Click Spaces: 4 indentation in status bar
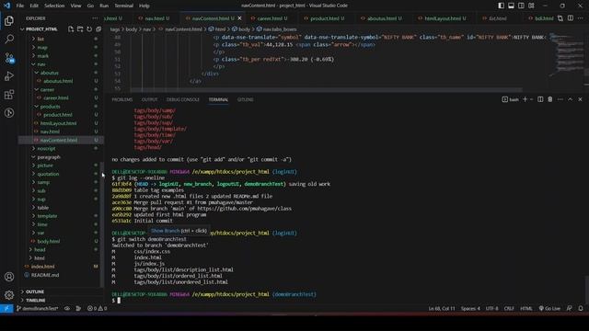The width and height of the screenshot is (589, 331). pos(470,309)
